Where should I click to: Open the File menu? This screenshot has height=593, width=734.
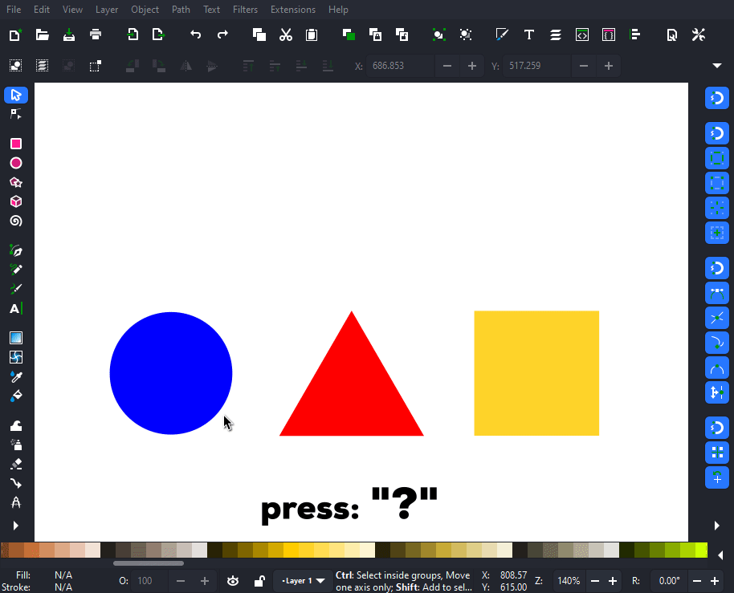[14, 10]
